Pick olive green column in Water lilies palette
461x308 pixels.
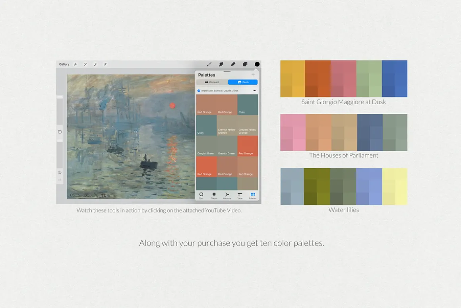[317, 187]
